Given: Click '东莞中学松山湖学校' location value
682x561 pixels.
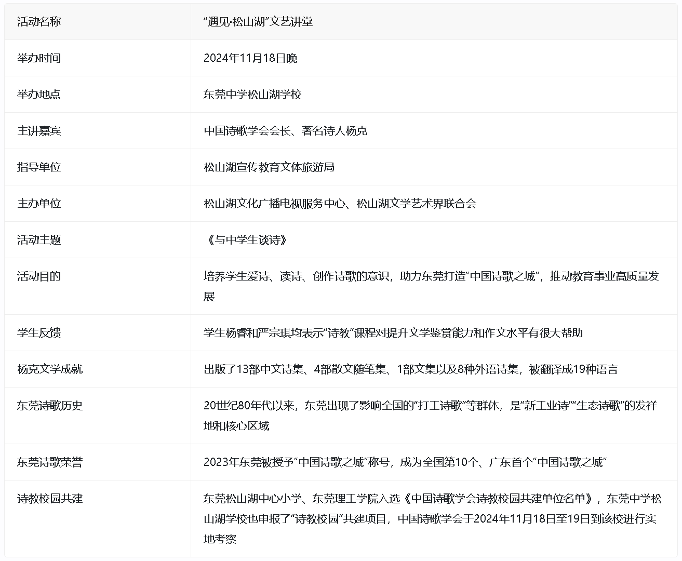Looking at the screenshot, I should pos(252,95).
